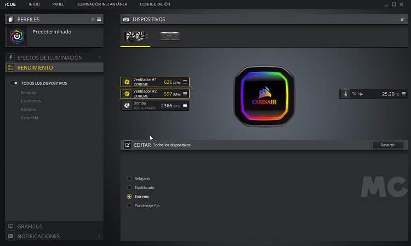Screen dimensions: 411x246
Task: Toggle Todos los dispositivos switch
Action: tap(15, 83)
